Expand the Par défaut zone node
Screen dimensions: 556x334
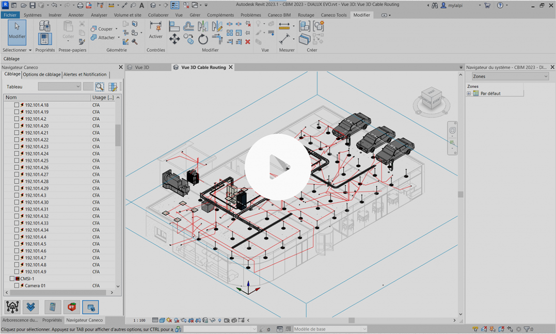coord(469,93)
